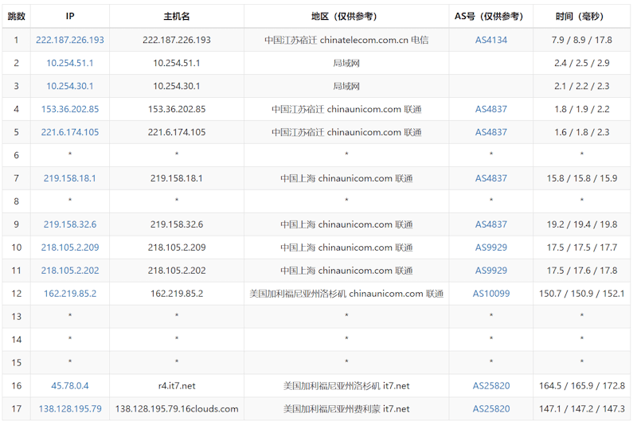Select time value 2.4 / 2.5 / 2.9
Viewport: 637px width, 425px height.
[x=582, y=63]
